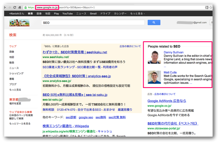Viewport: 219px width, 143px height.
Task: Open the analytics-seo.jp ad title link
Action: click(x=77, y=76)
